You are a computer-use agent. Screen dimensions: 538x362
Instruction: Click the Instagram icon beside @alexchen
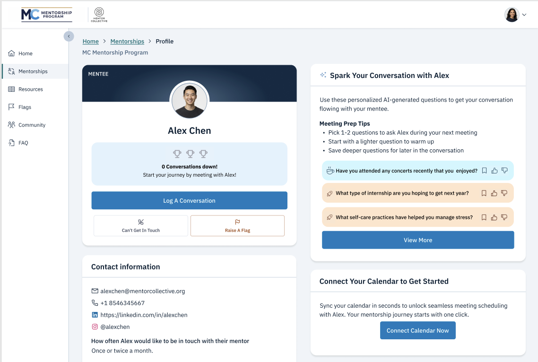point(95,327)
